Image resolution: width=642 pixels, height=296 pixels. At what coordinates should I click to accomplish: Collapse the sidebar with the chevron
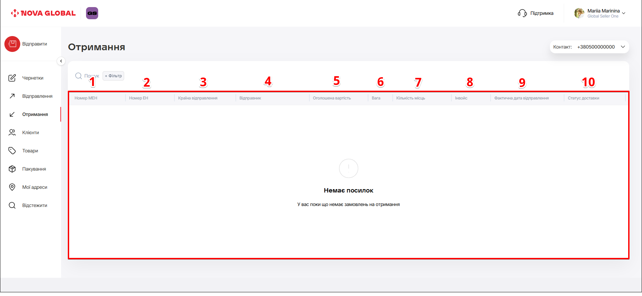click(x=61, y=61)
